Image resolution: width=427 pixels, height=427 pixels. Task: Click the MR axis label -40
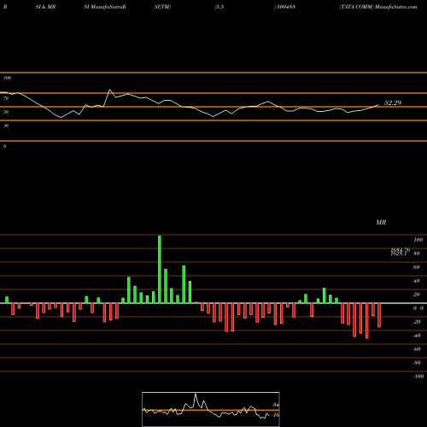tap(417, 336)
